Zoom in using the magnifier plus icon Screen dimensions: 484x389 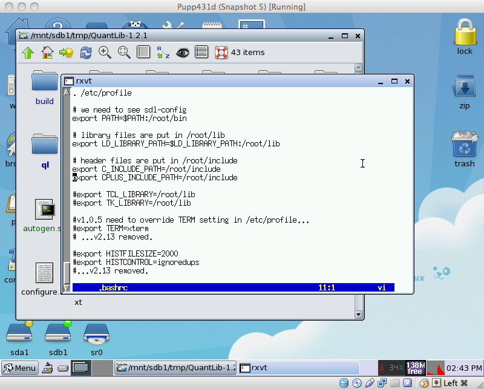[x=105, y=53]
